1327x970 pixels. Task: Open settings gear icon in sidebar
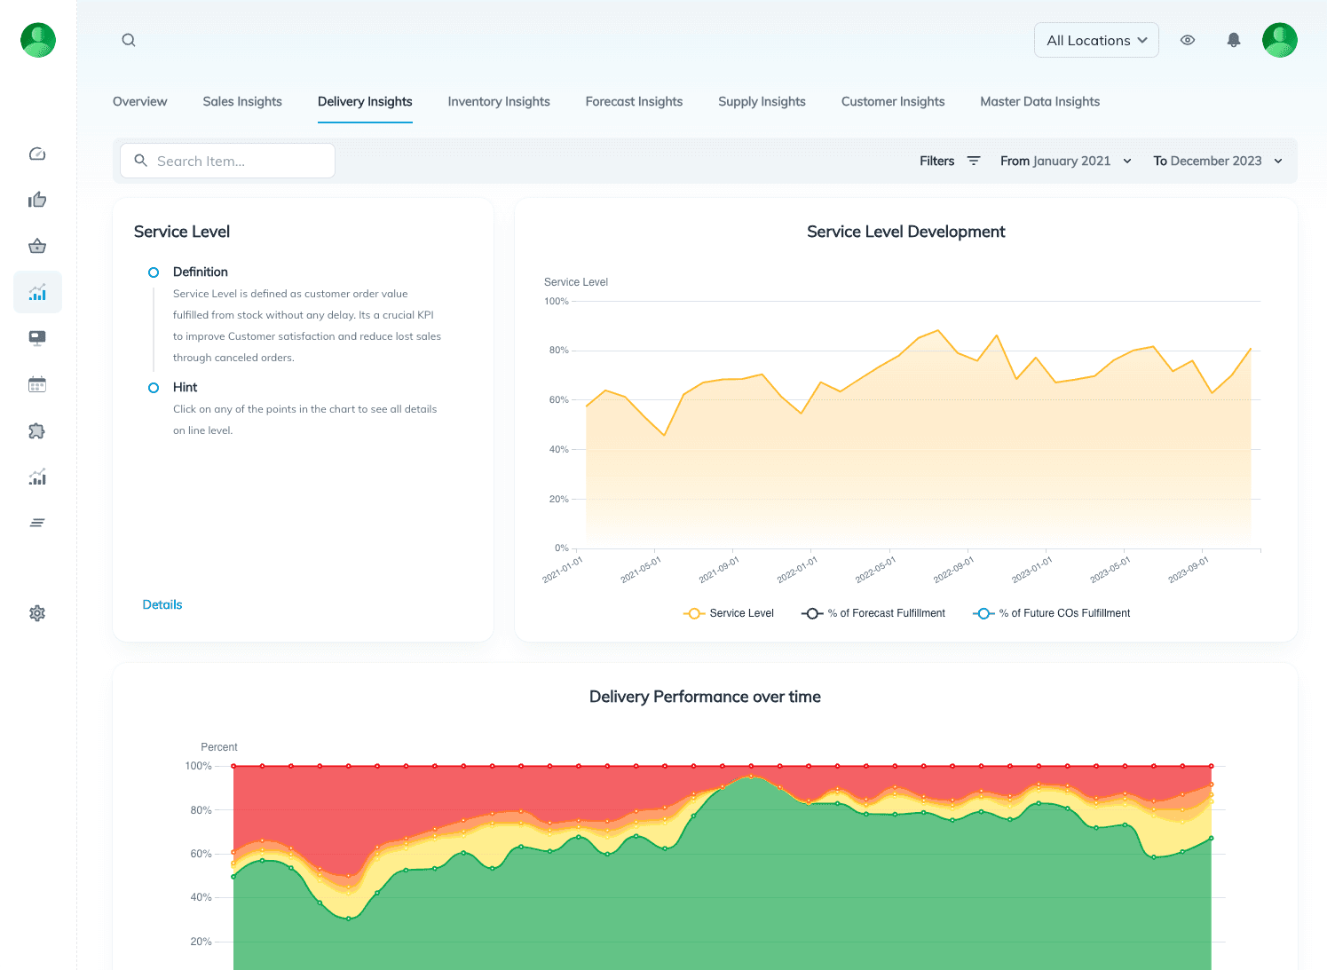tap(37, 613)
